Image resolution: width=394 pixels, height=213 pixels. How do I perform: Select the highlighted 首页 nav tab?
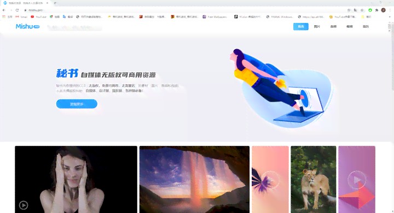pos(301,26)
